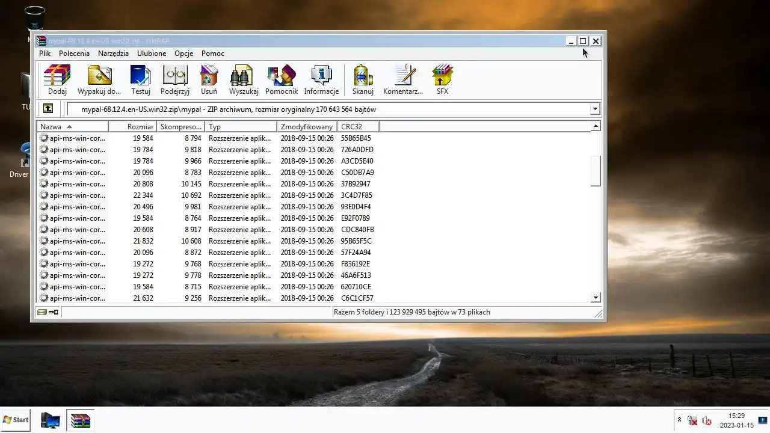The height and width of the screenshot is (433, 770).
Task: Click the Usuń delete icon
Action: coord(209,80)
